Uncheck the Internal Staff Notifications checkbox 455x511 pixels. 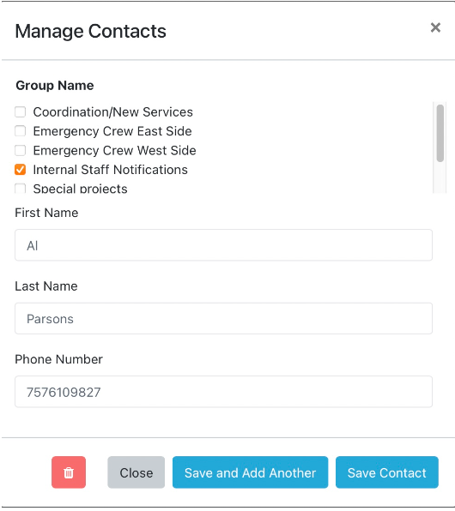21,170
